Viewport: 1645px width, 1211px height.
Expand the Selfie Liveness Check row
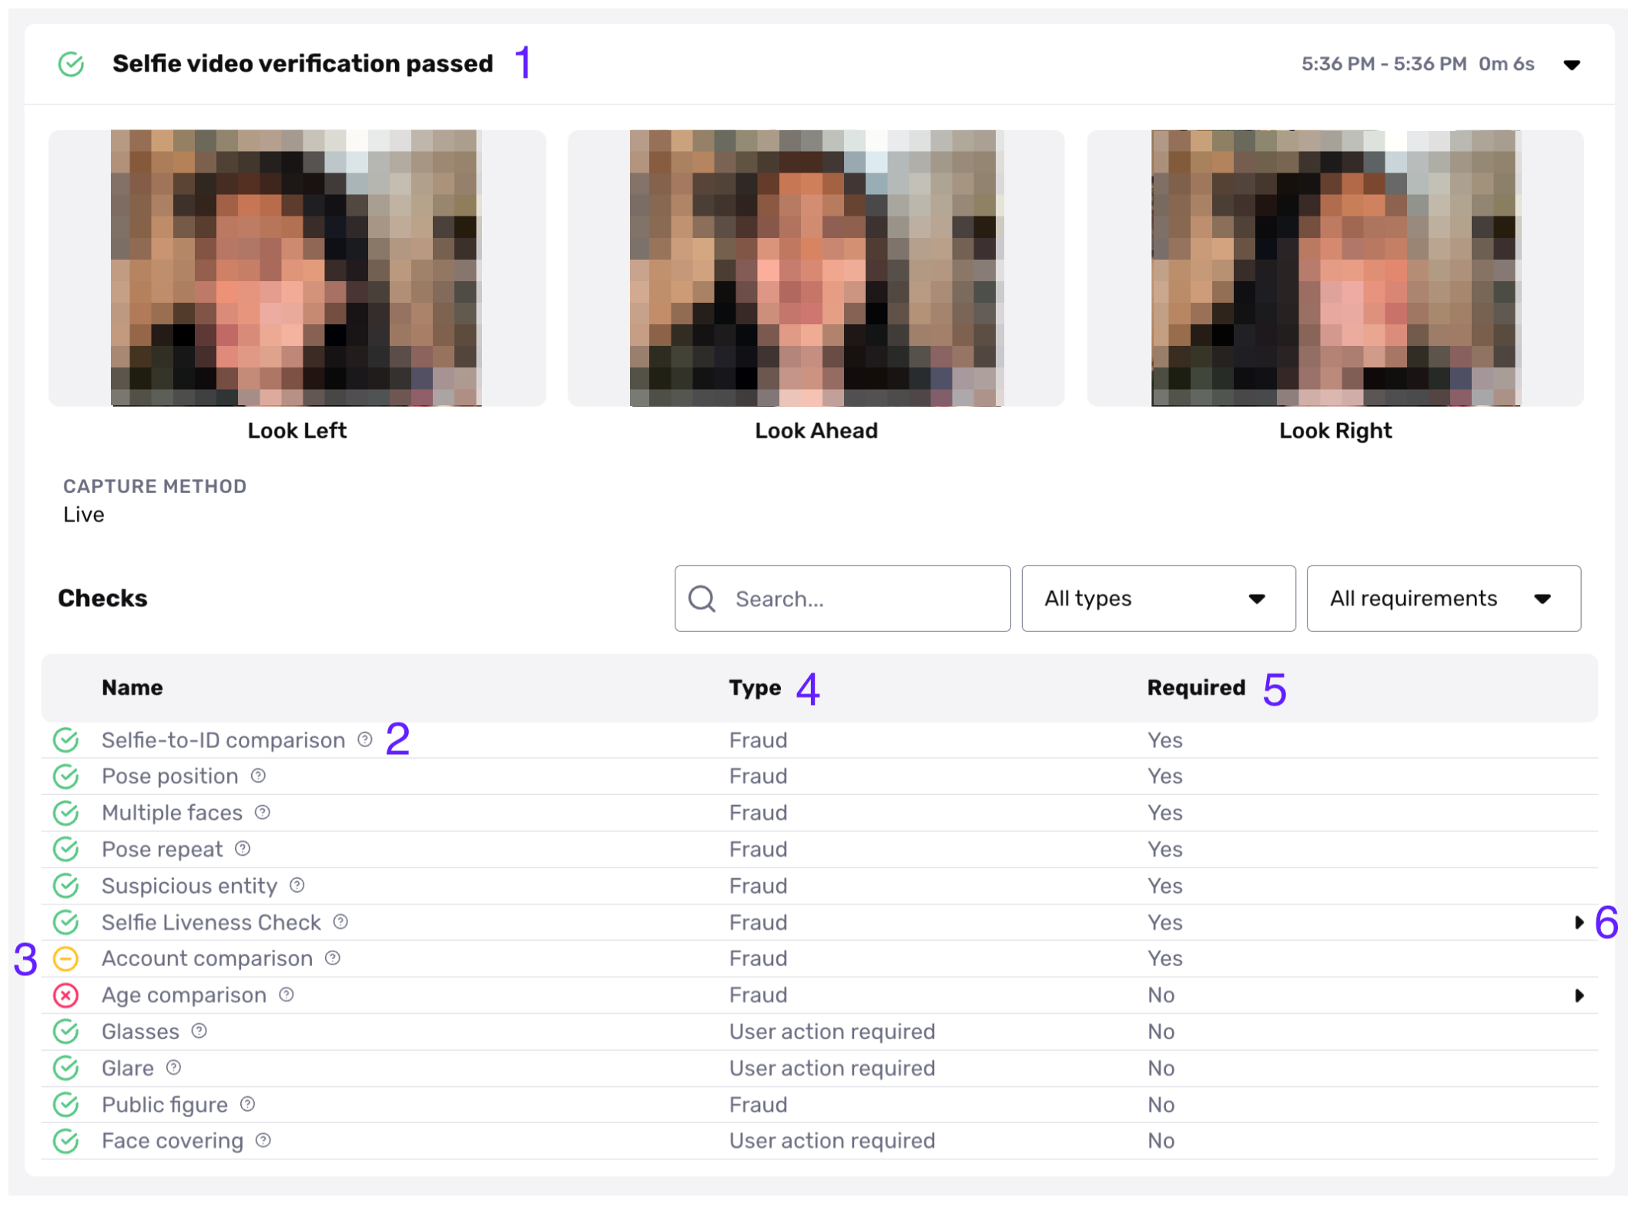click(x=1579, y=922)
